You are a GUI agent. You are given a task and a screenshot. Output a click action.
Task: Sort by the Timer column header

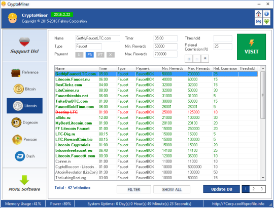point(108,68)
